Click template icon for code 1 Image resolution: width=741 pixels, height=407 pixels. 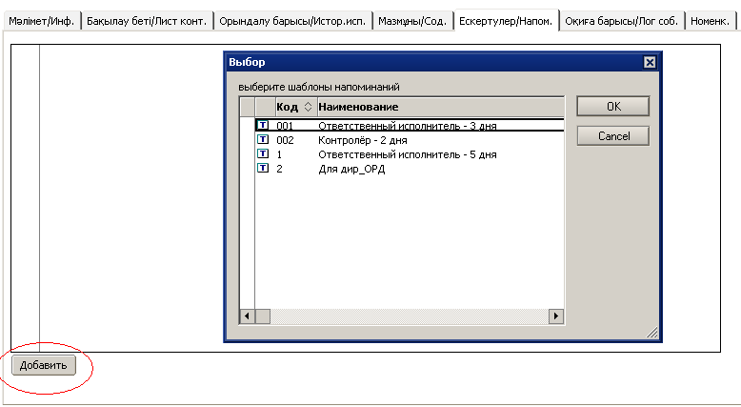click(263, 153)
